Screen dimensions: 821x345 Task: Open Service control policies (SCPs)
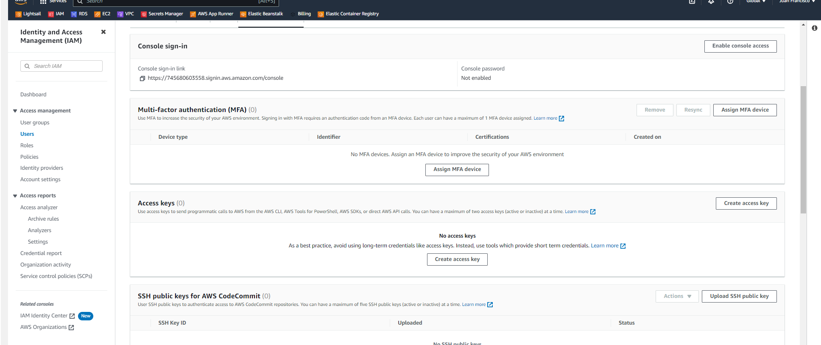(x=56, y=276)
